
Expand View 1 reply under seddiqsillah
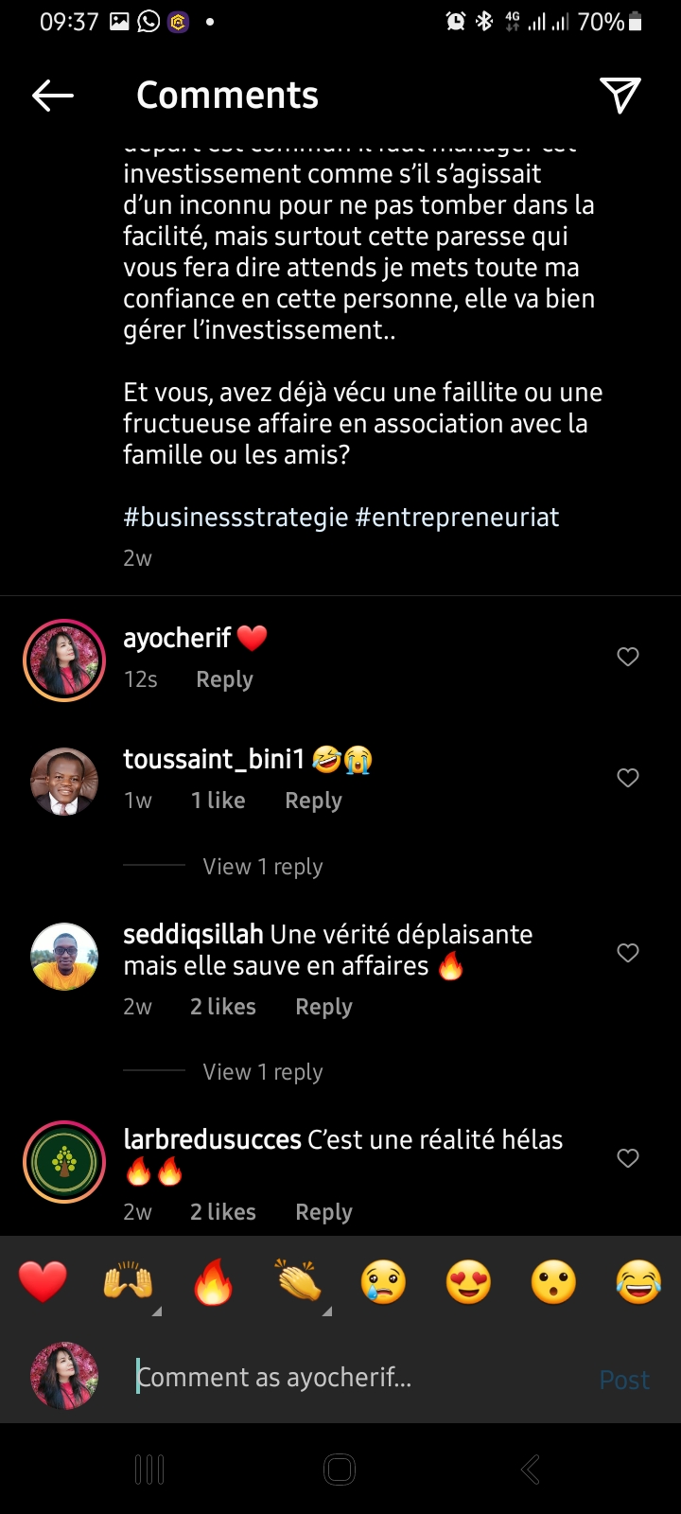click(263, 1072)
